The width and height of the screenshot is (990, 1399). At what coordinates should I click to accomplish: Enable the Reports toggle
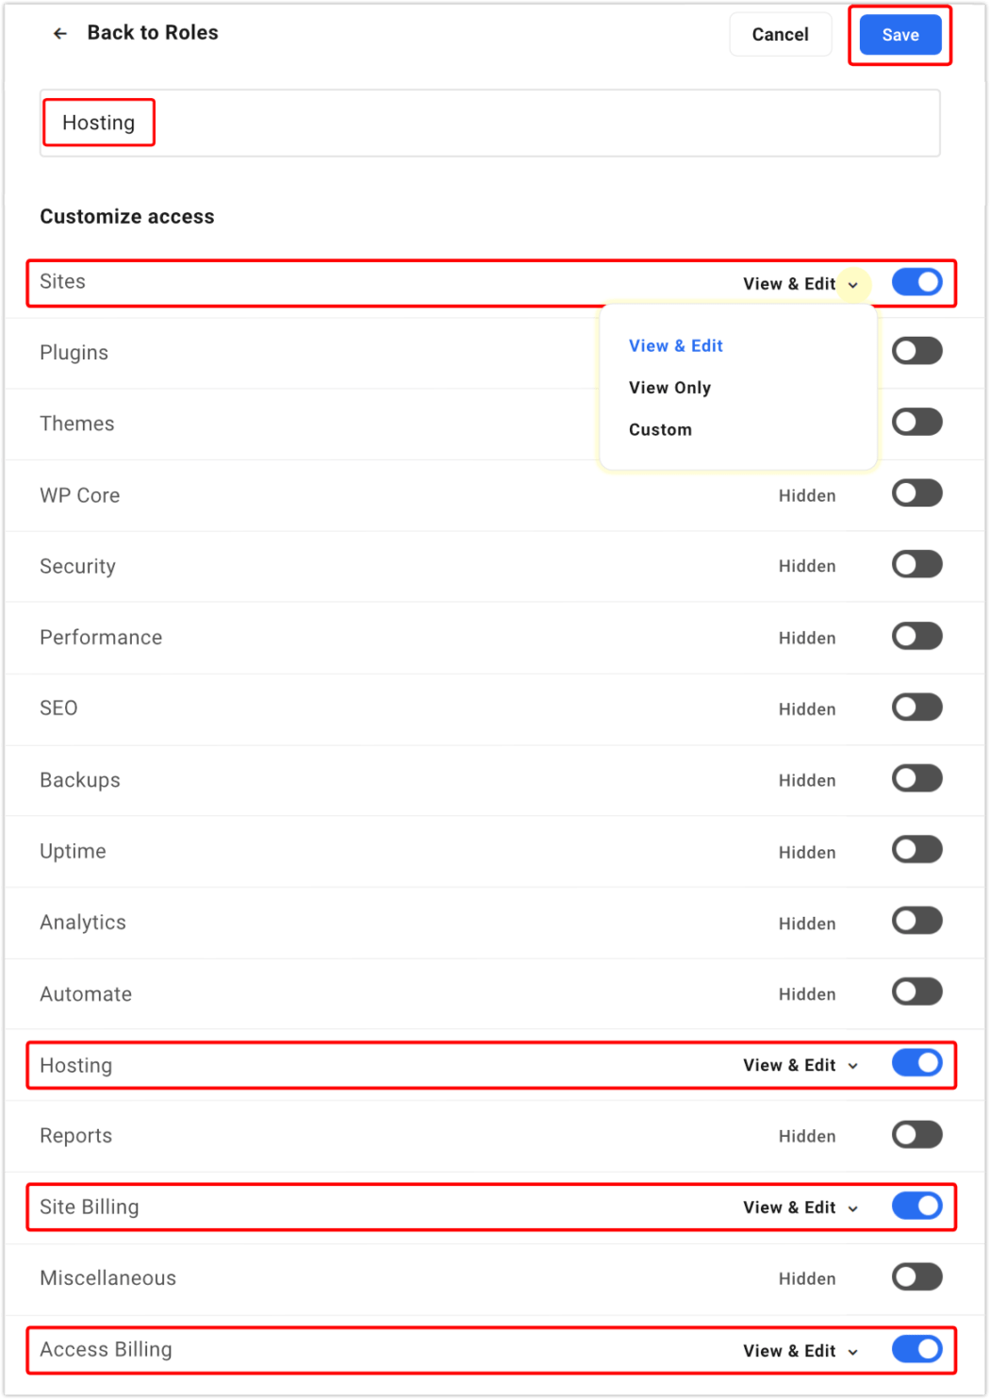click(x=916, y=1134)
